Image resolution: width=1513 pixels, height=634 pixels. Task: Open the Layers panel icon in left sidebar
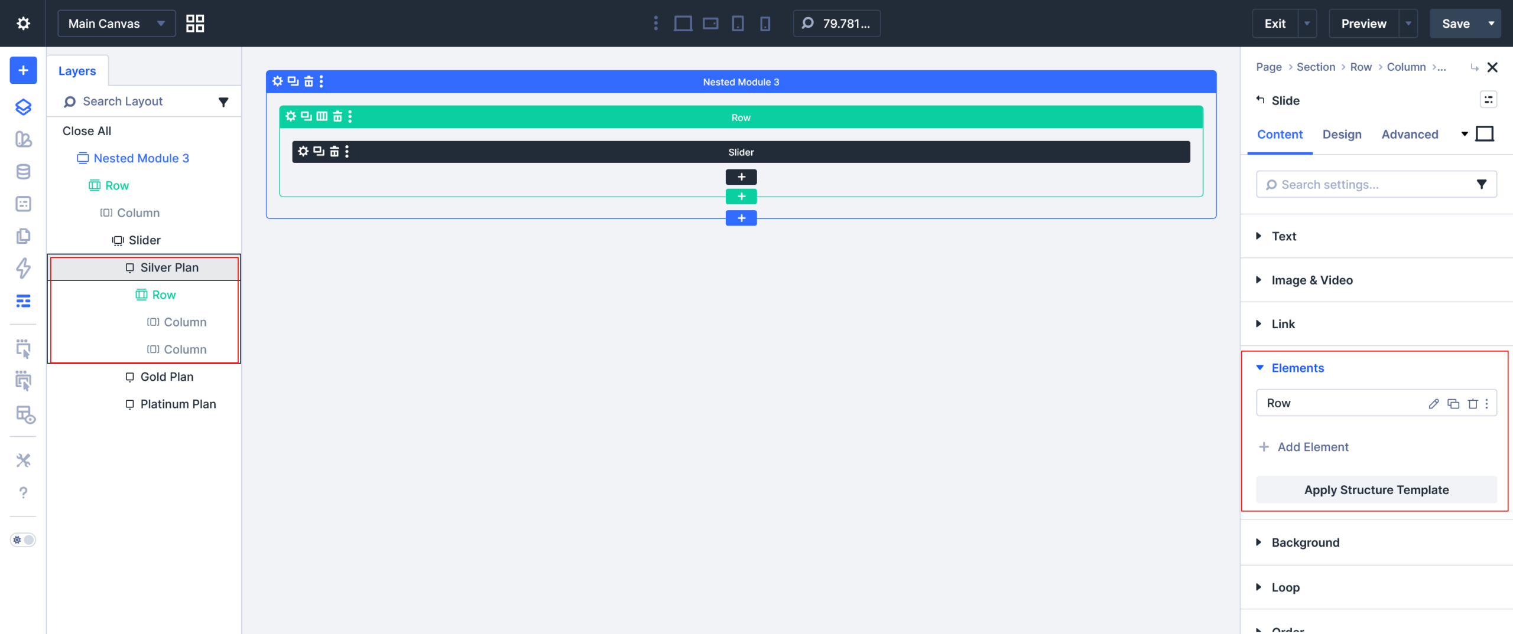(22, 107)
